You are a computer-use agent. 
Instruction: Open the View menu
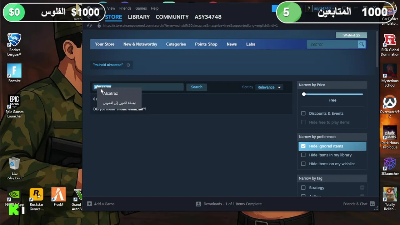tap(111, 8)
